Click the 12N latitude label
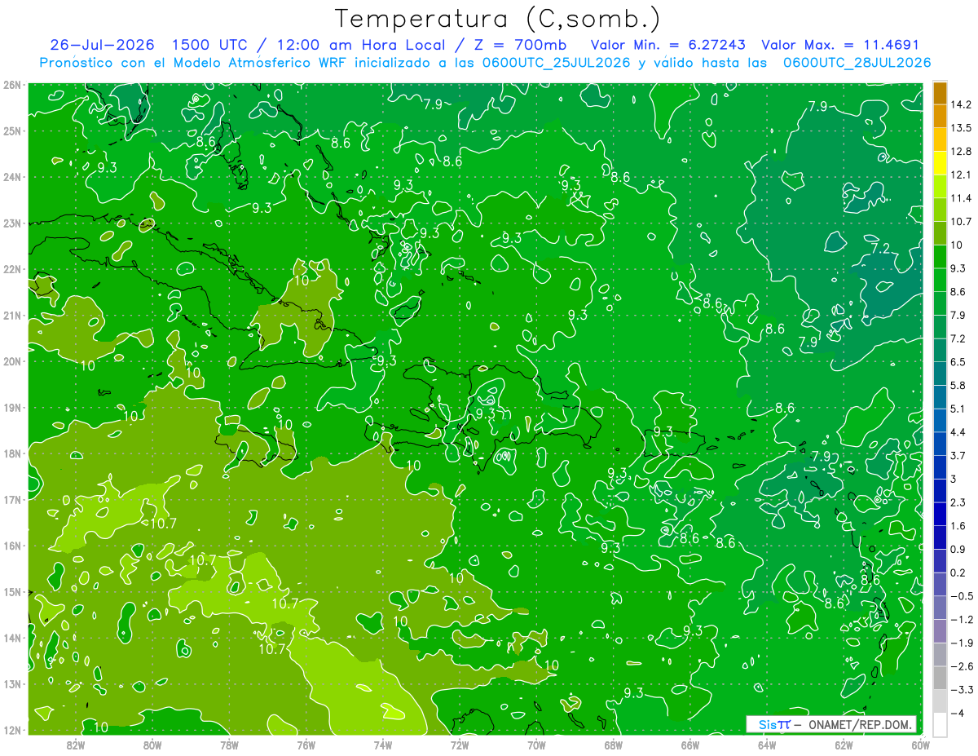This screenshot has width=978, height=756. [x=12, y=730]
